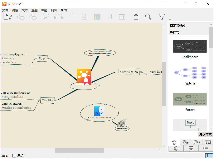This screenshot has height=159, width=214.
Task: Click canvas scroll up arrow
Action: (x=164, y=25)
